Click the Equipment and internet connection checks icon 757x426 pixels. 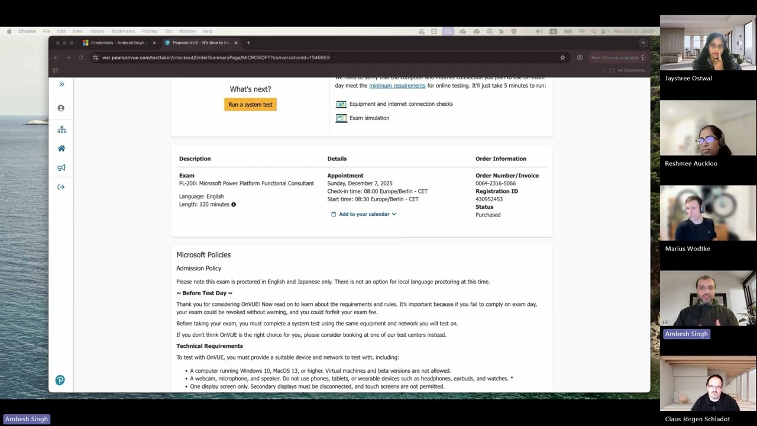[x=341, y=104]
